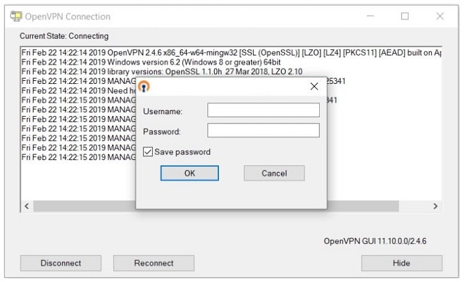Click the OpenVPN keyhole icon in credentials dialog
Viewport: 464px width, 282px height.
[144, 86]
